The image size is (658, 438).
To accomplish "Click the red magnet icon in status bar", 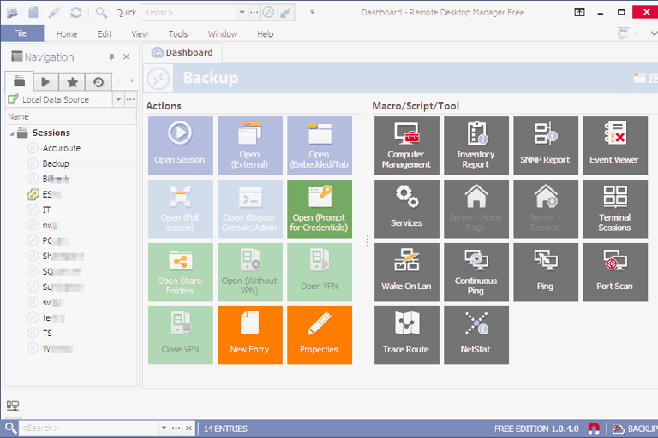I will click(594, 428).
